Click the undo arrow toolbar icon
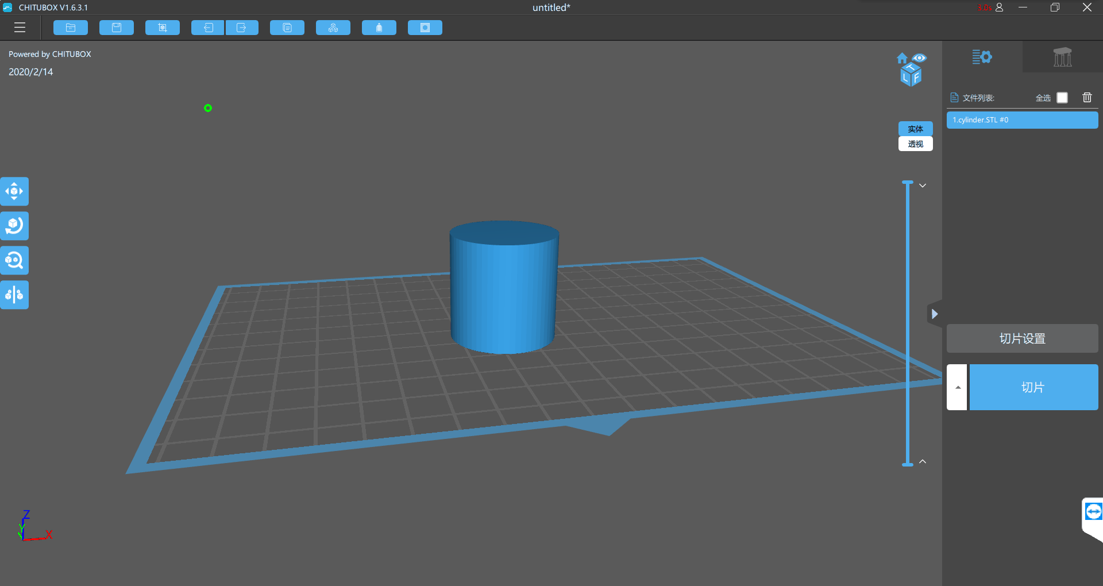The image size is (1103, 586). [x=208, y=28]
